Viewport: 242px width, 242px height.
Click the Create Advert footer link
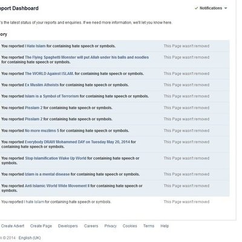click(13, 226)
